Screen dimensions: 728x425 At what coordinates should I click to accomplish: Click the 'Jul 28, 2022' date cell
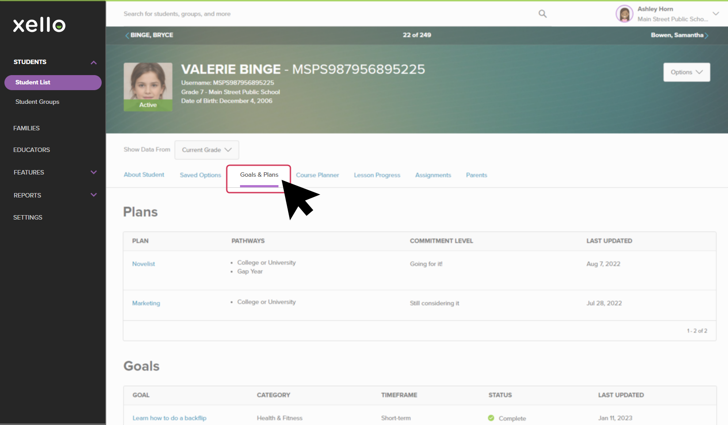[x=604, y=303]
